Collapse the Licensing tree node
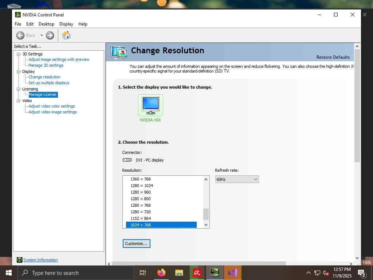Viewport: 373px width, 280px height. coord(18,89)
